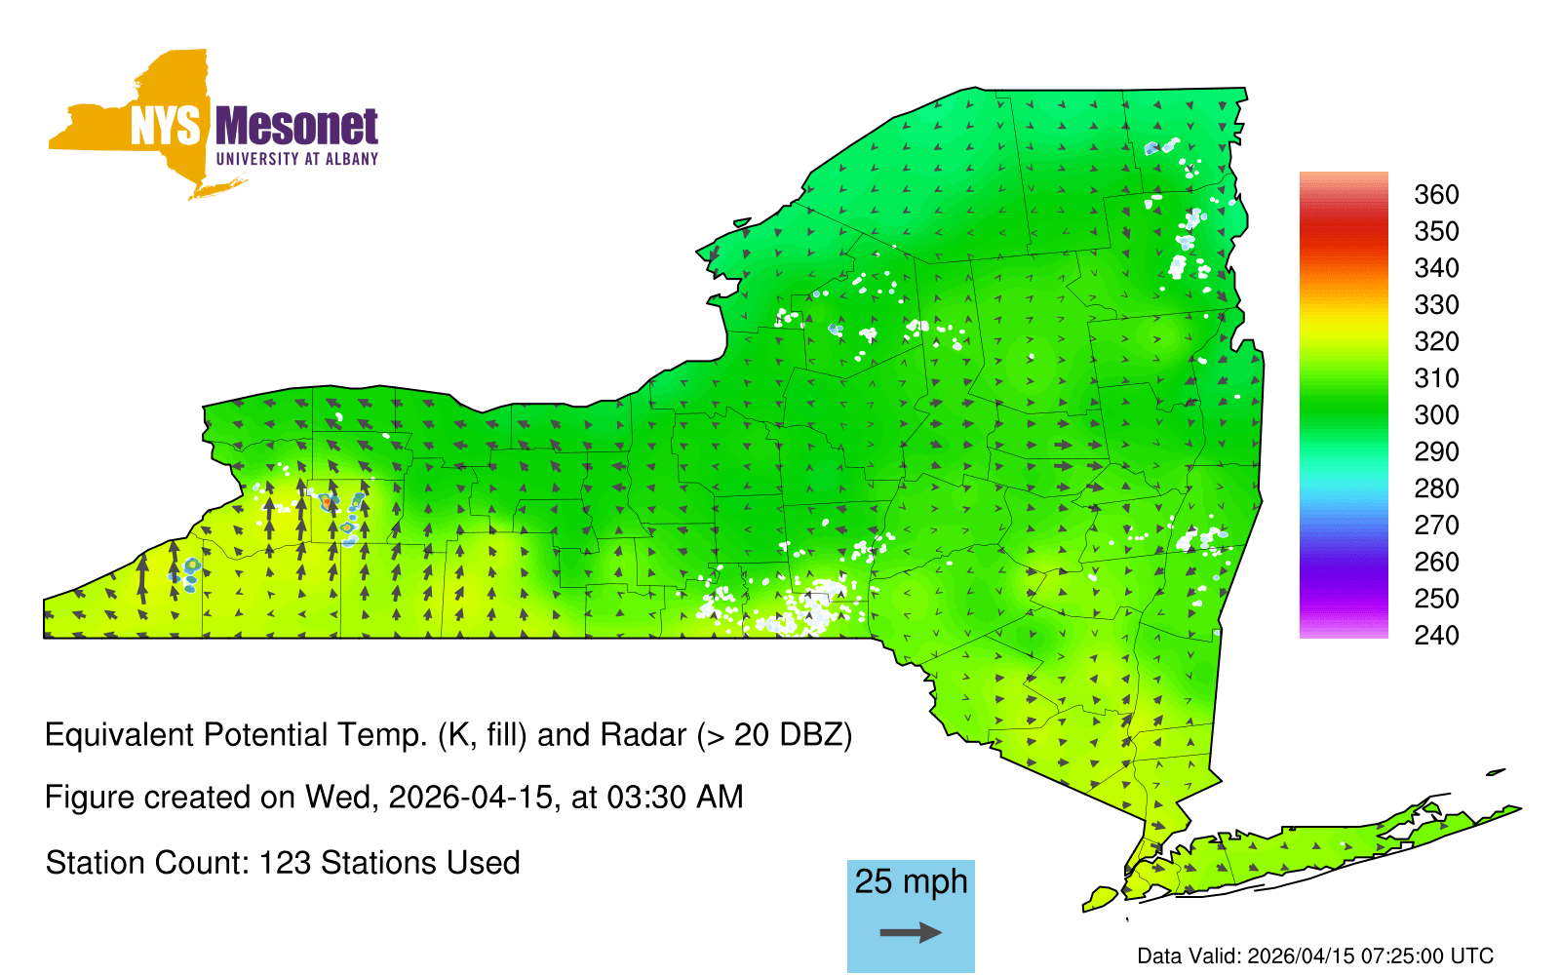
Task: Select the 320 legend value
Action: 1436,342
